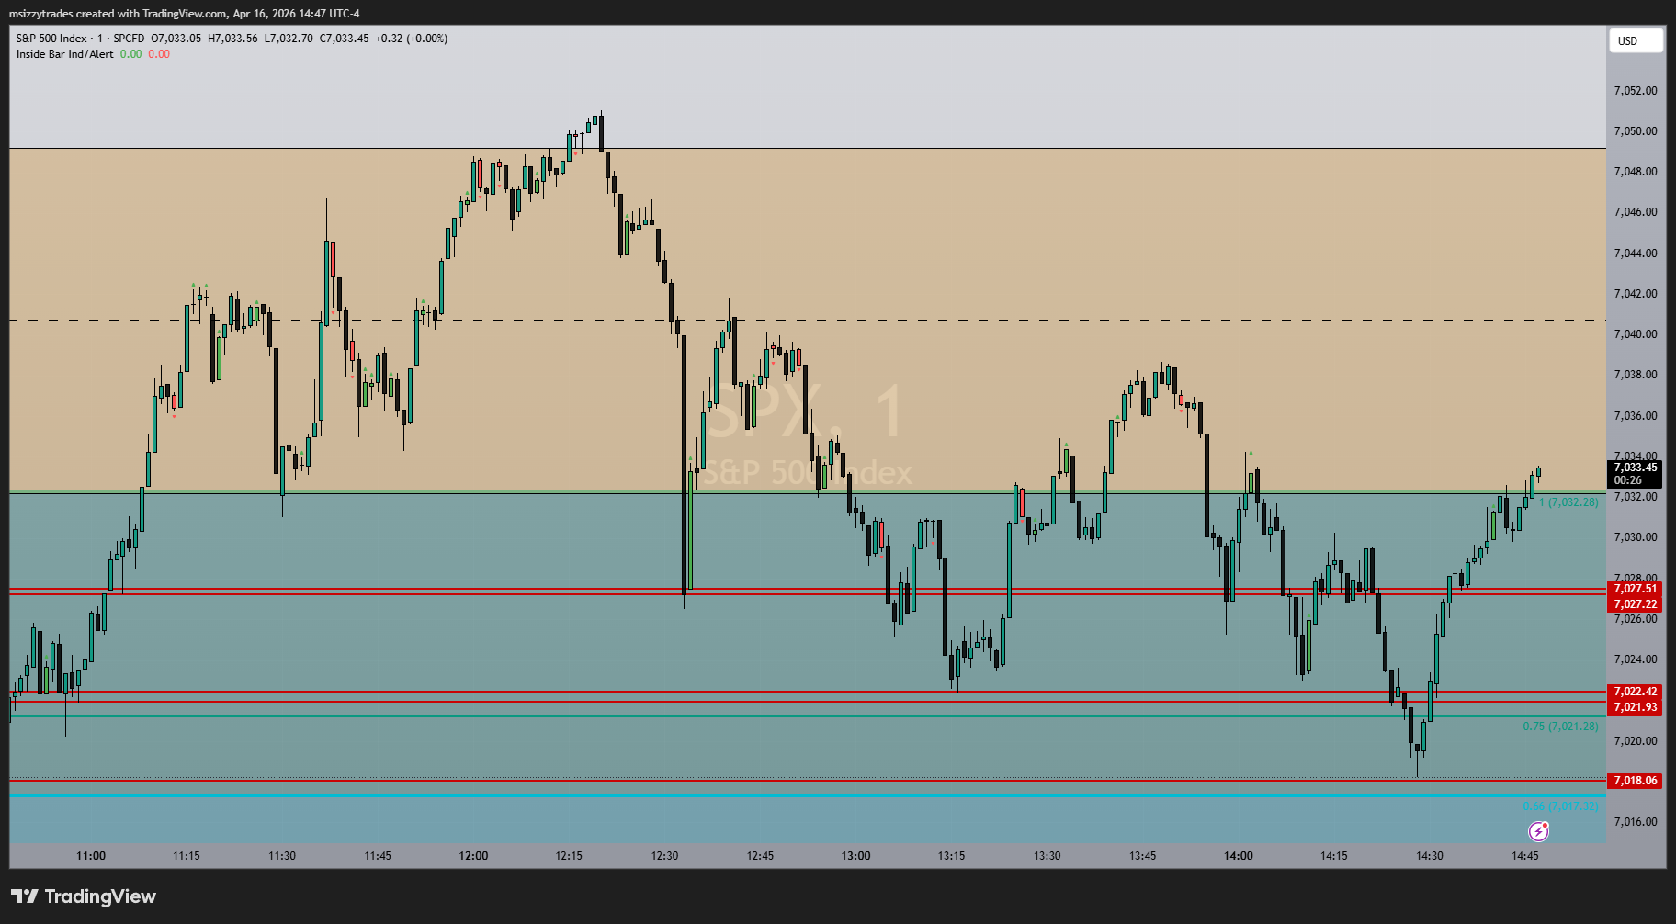Image resolution: width=1676 pixels, height=924 pixels.
Task: Click the open value O7,033.05
Action: click(176, 39)
